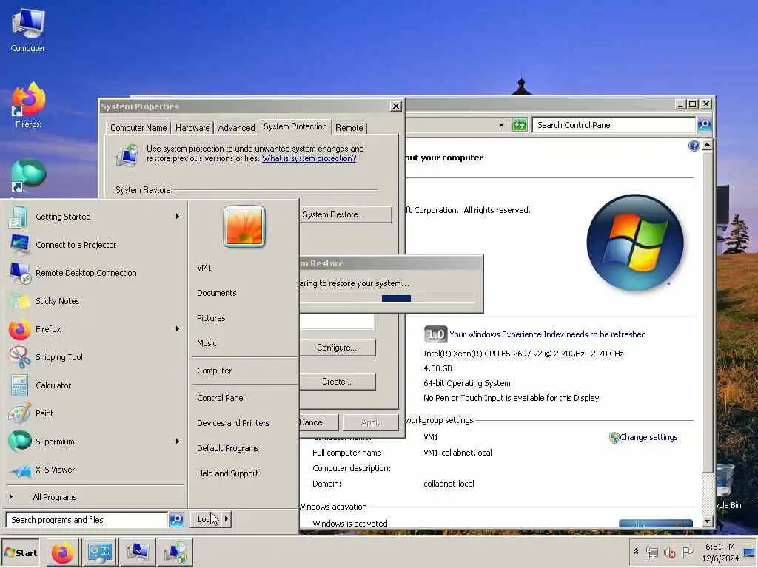Click Cancel in System Properties
The image size is (758, 568).
pos(318,422)
